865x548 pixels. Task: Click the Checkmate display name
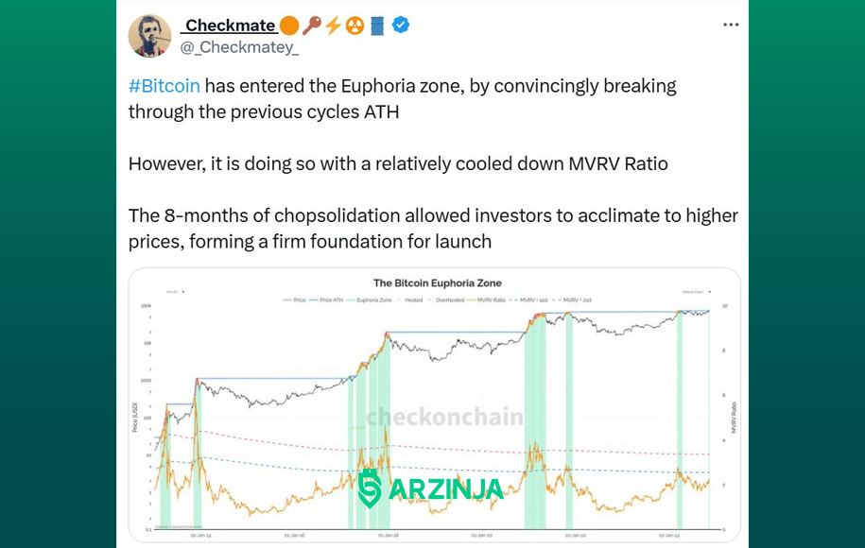point(230,26)
